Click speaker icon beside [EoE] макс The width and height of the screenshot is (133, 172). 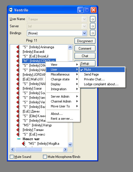coord(18,134)
